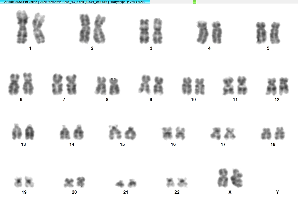The image size is (298, 219).
Task: Select the chromosome 13 pair
Action: (x=23, y=132)
